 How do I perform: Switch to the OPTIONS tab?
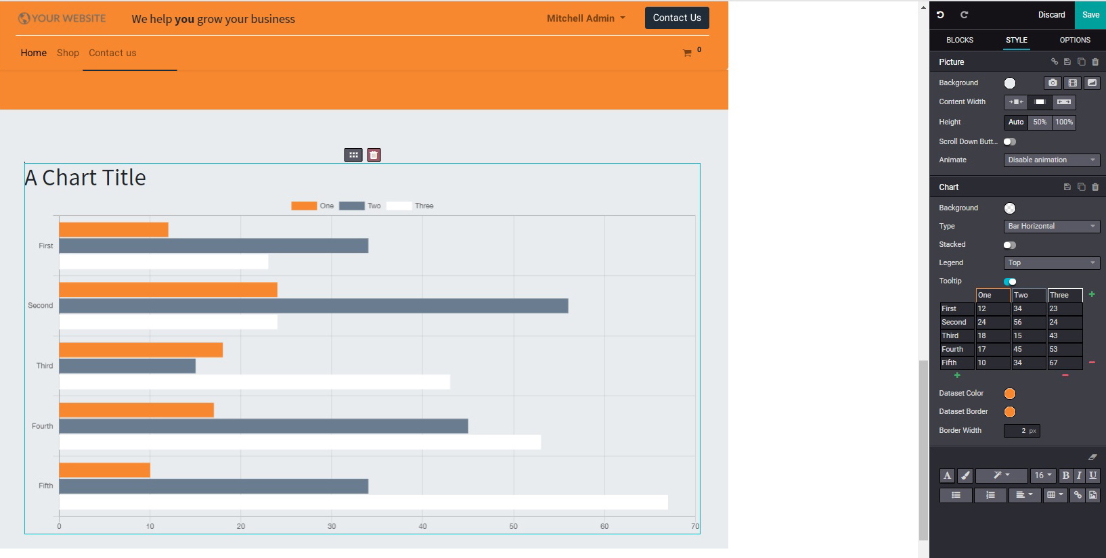pyautogui.click(x=1074, y=40)
